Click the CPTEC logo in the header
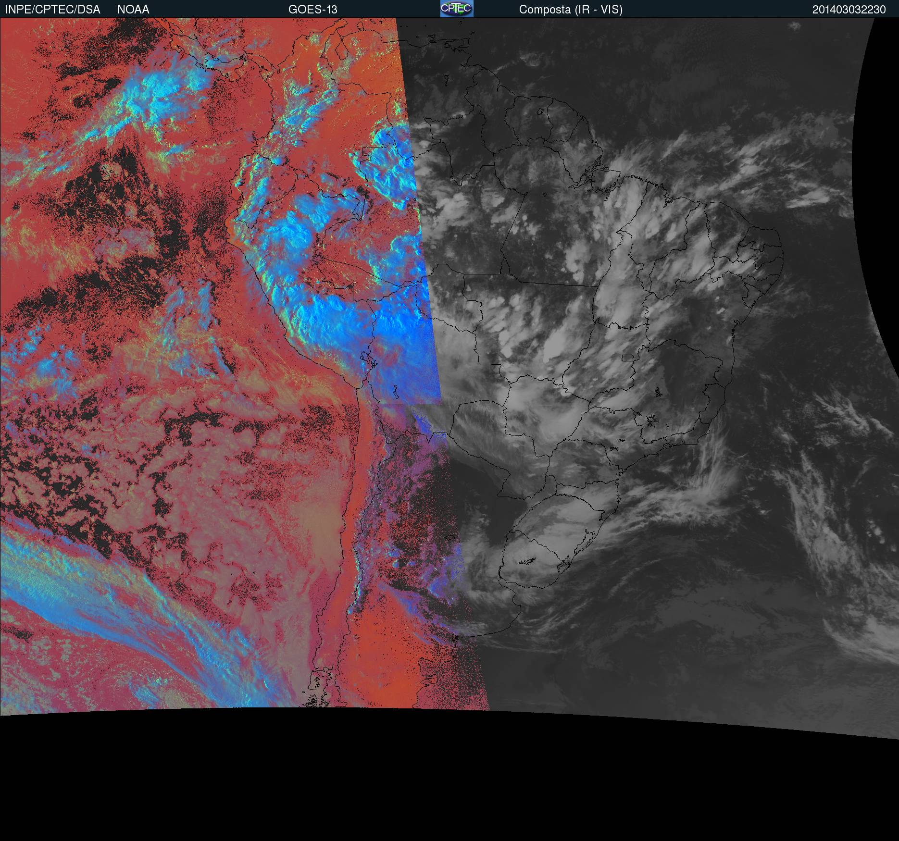 (457, 9)
